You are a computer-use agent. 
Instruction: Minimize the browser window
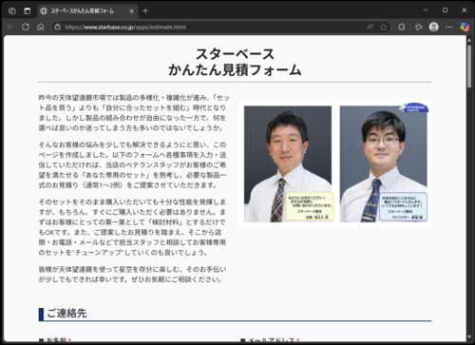coord(426,10)
